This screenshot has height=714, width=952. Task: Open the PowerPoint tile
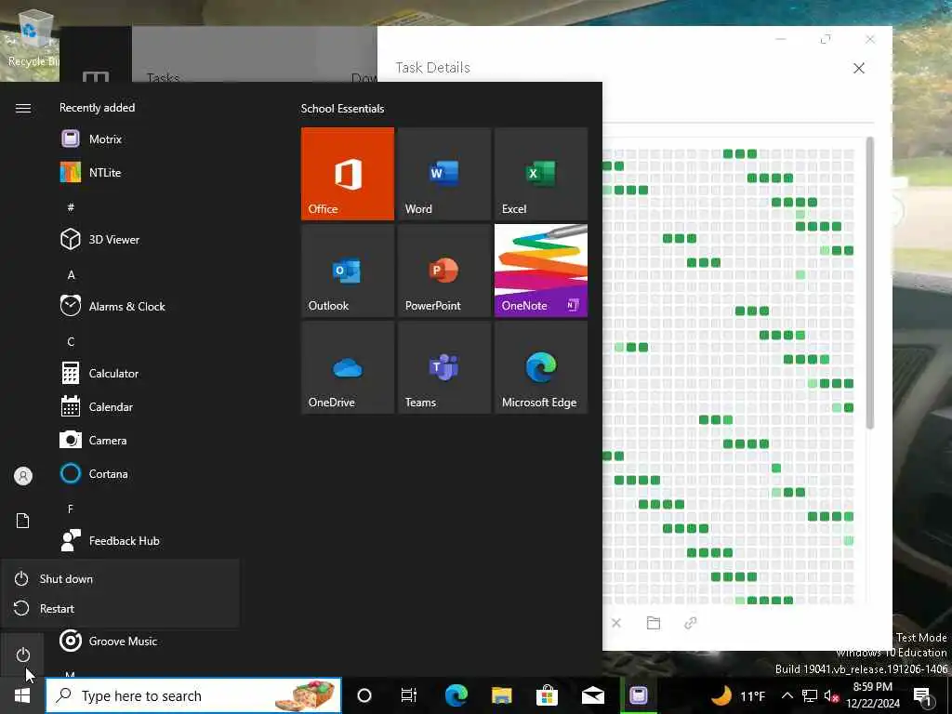coord(443,271)
